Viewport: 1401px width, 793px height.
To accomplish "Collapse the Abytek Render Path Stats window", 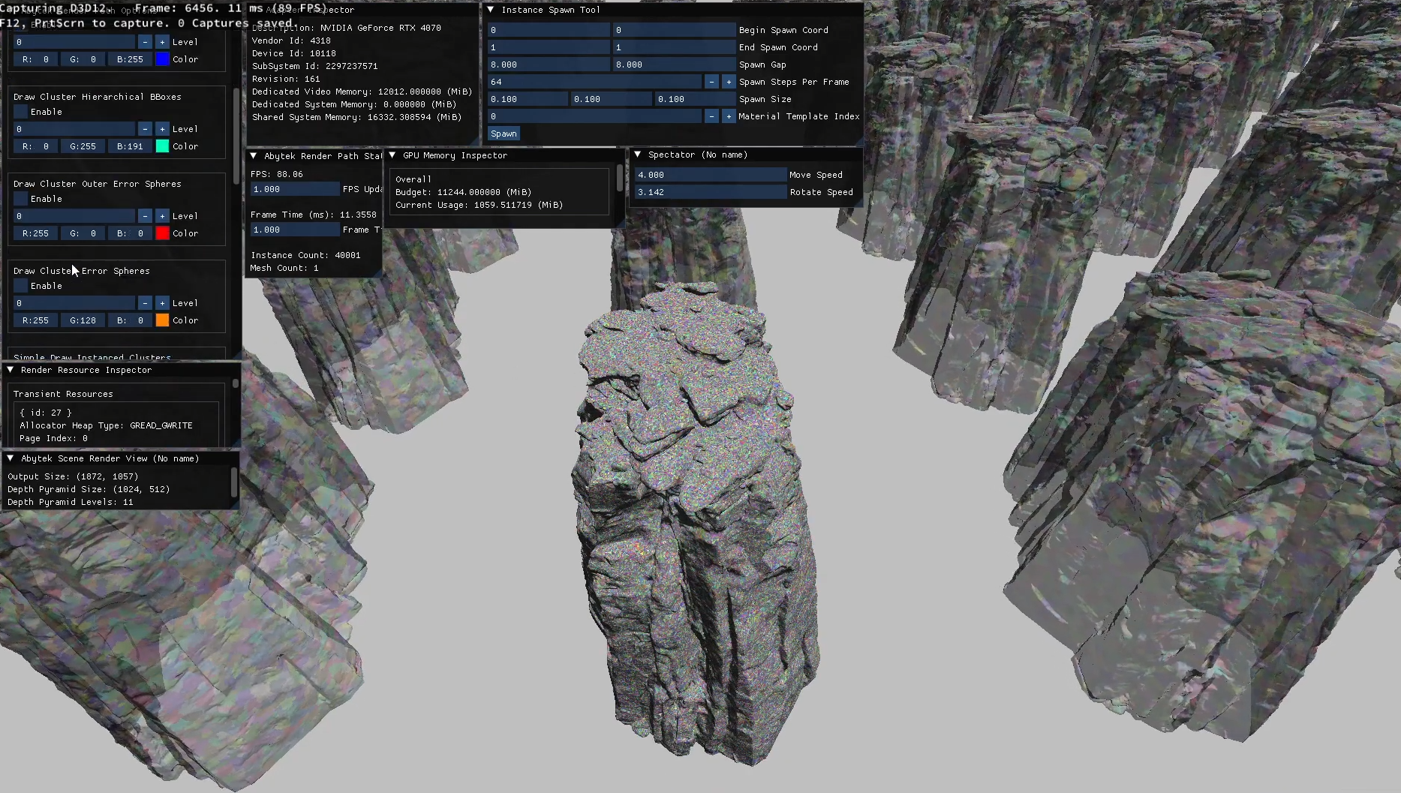I will [x=254, y=156].
